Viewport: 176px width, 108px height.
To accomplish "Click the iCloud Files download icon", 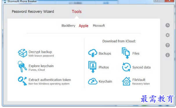I will [126, 53].
